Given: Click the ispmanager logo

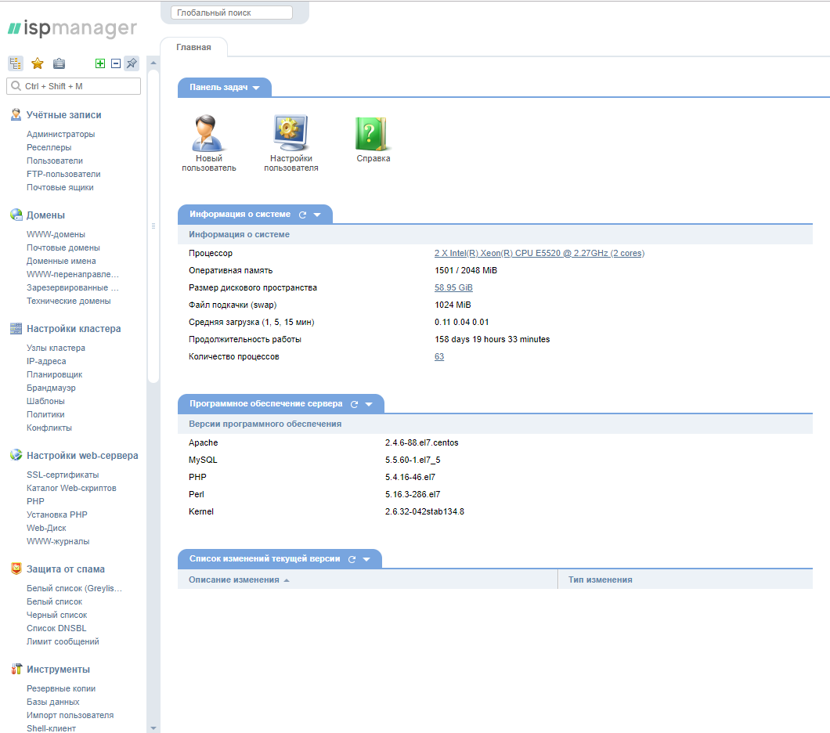Looking at the screenshot, I should pyautogui.click(x=73, y=28).
